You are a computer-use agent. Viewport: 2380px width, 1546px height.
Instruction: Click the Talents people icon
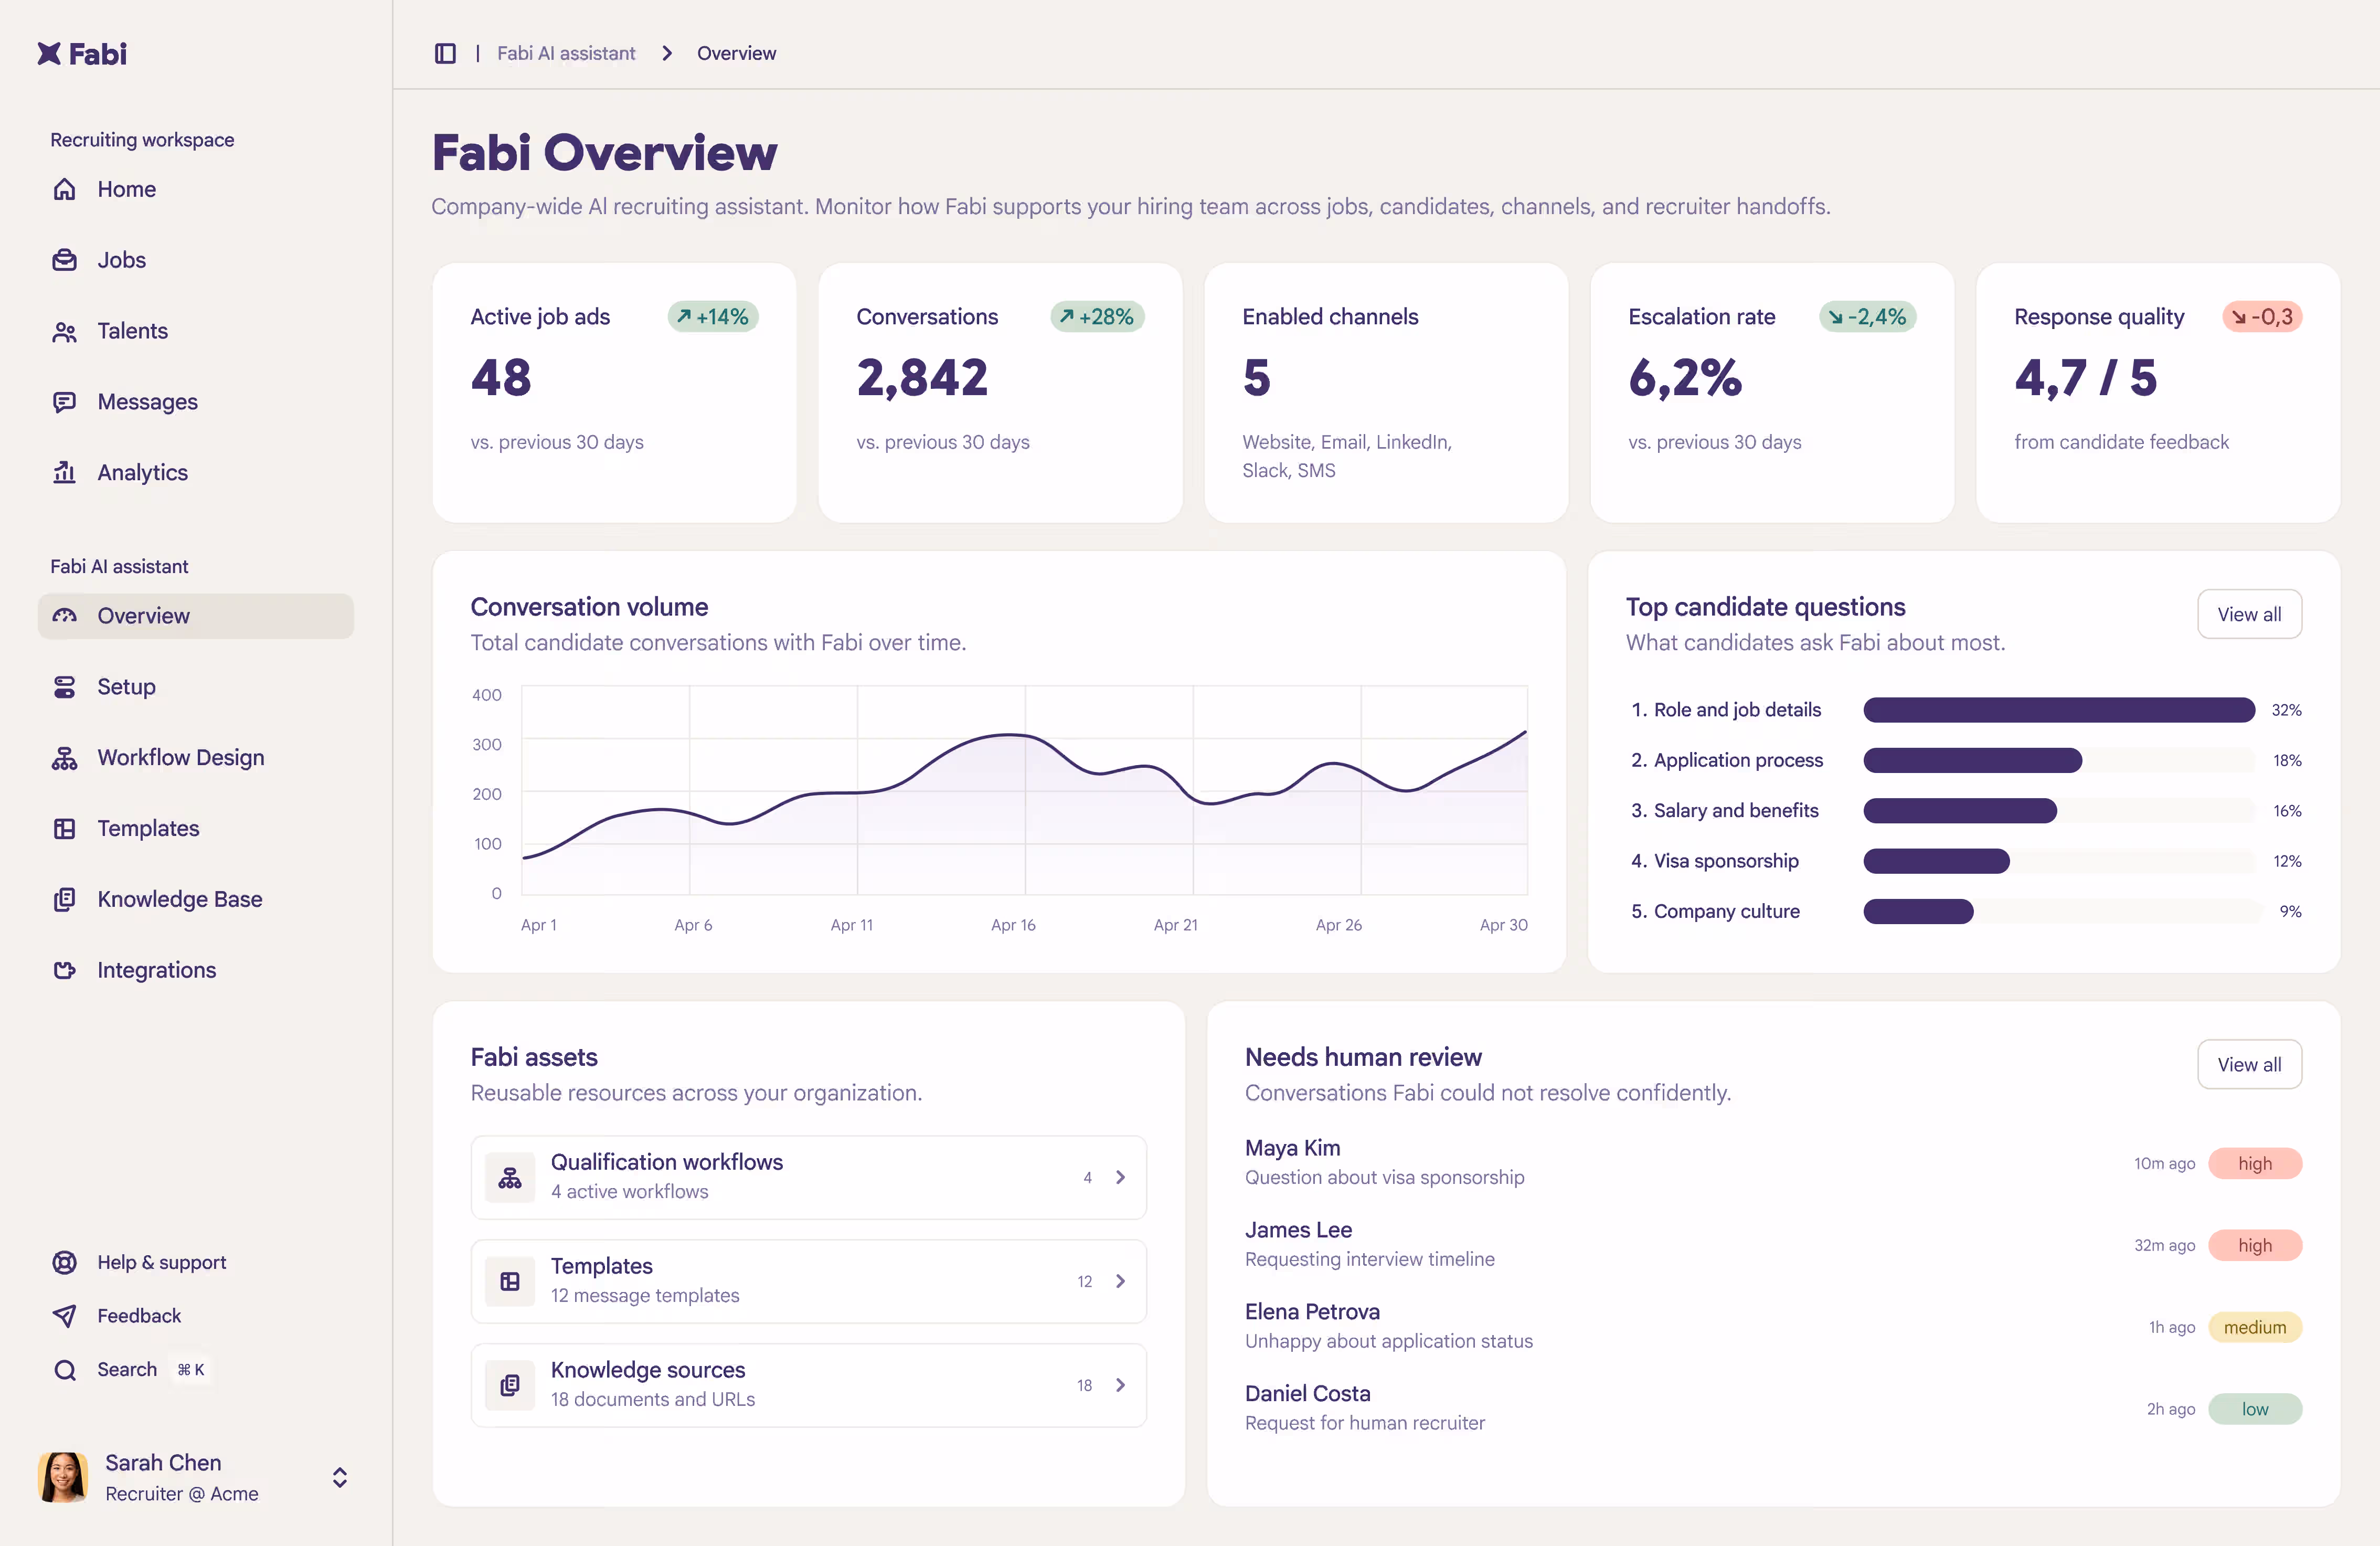click(x=65, y=331)
